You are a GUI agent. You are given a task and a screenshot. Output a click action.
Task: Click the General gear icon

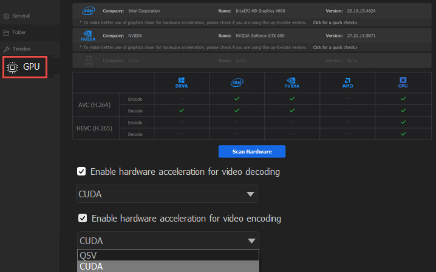click(x=6, y=16)
